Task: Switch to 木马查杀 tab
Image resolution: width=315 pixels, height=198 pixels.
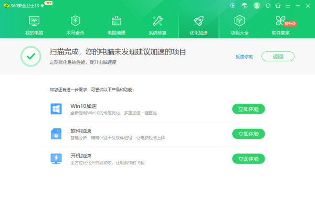Action: pos(75,26)
